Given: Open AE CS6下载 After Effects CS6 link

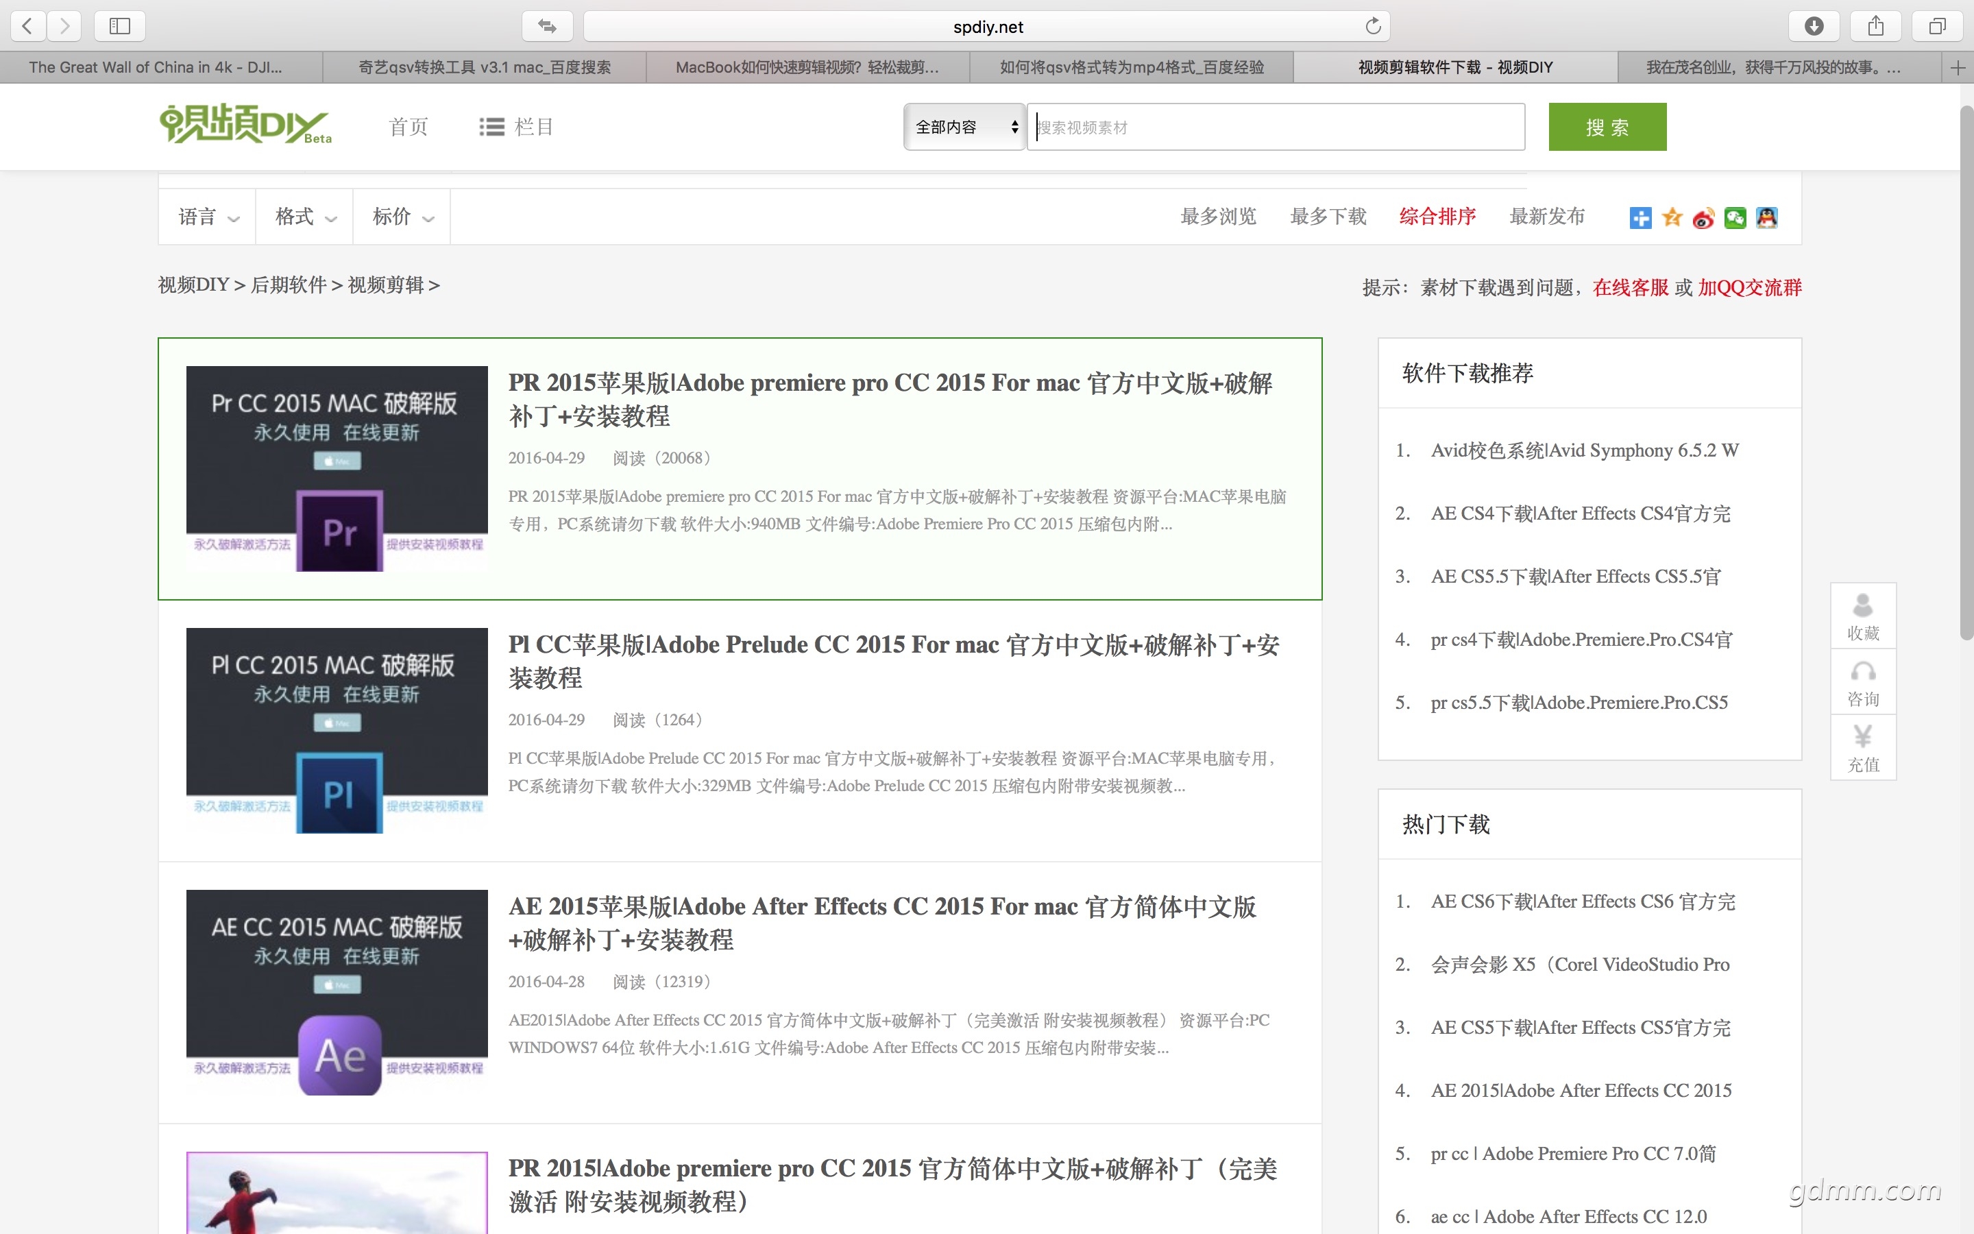Looking at the screenshot, I should click(1583, 901).
